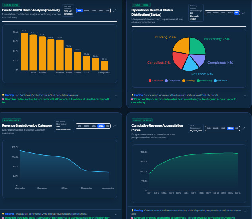Click the purple Completed pie slice

pyautogui.click(x=199, y=60)
